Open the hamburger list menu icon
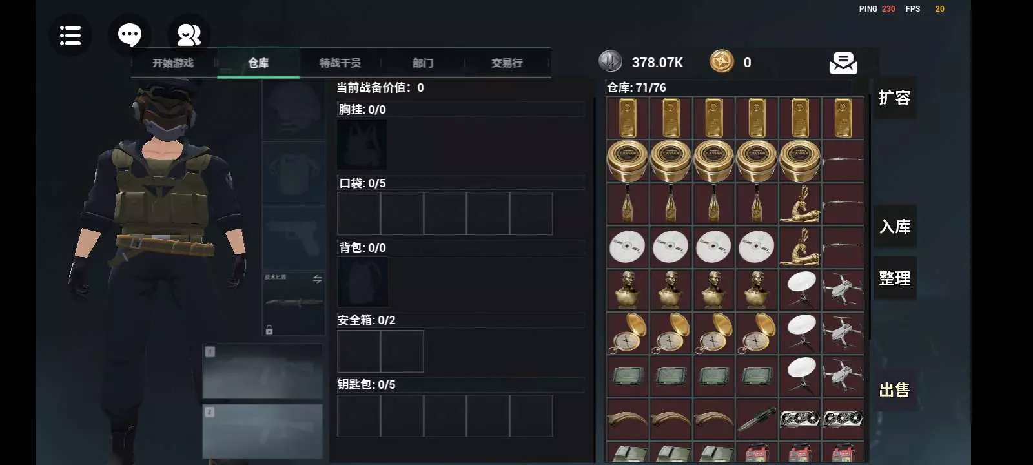Viewport: 1033px width, 465px height. click(x=70, y=35)
